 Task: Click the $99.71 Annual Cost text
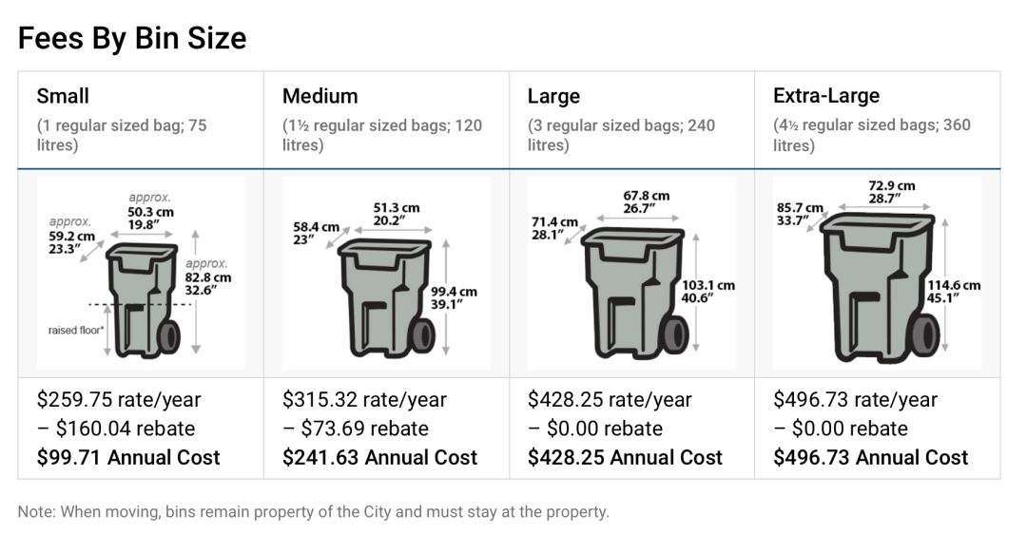click(x=128, y=457)
